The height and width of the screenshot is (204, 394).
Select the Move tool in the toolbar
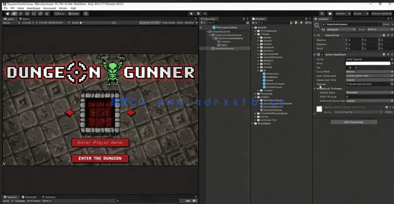14,13
